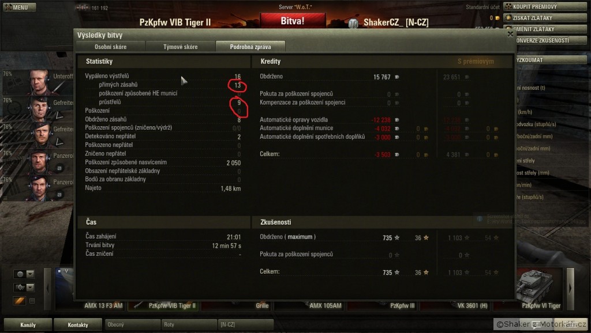This screenshot has height=333, width=591.
Task: Click the clan emblem icon beside ShakerCZ_
Action: coord(353,23)
